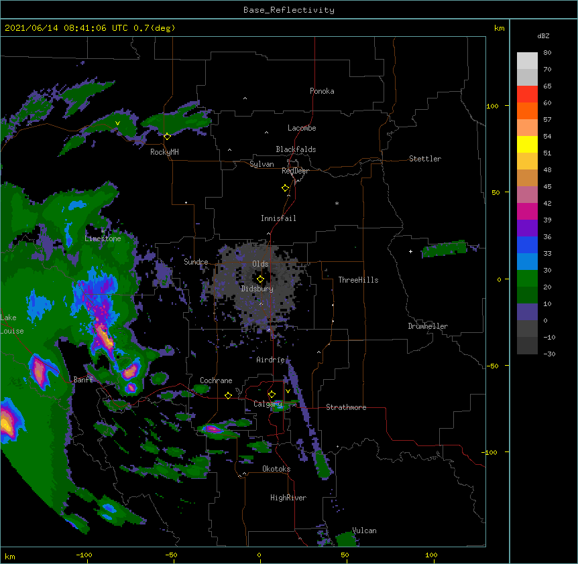Viewport: 578px width, 564px height.
Task: Click the white plus marker north of Drumheller
Action: click(410, 251)
